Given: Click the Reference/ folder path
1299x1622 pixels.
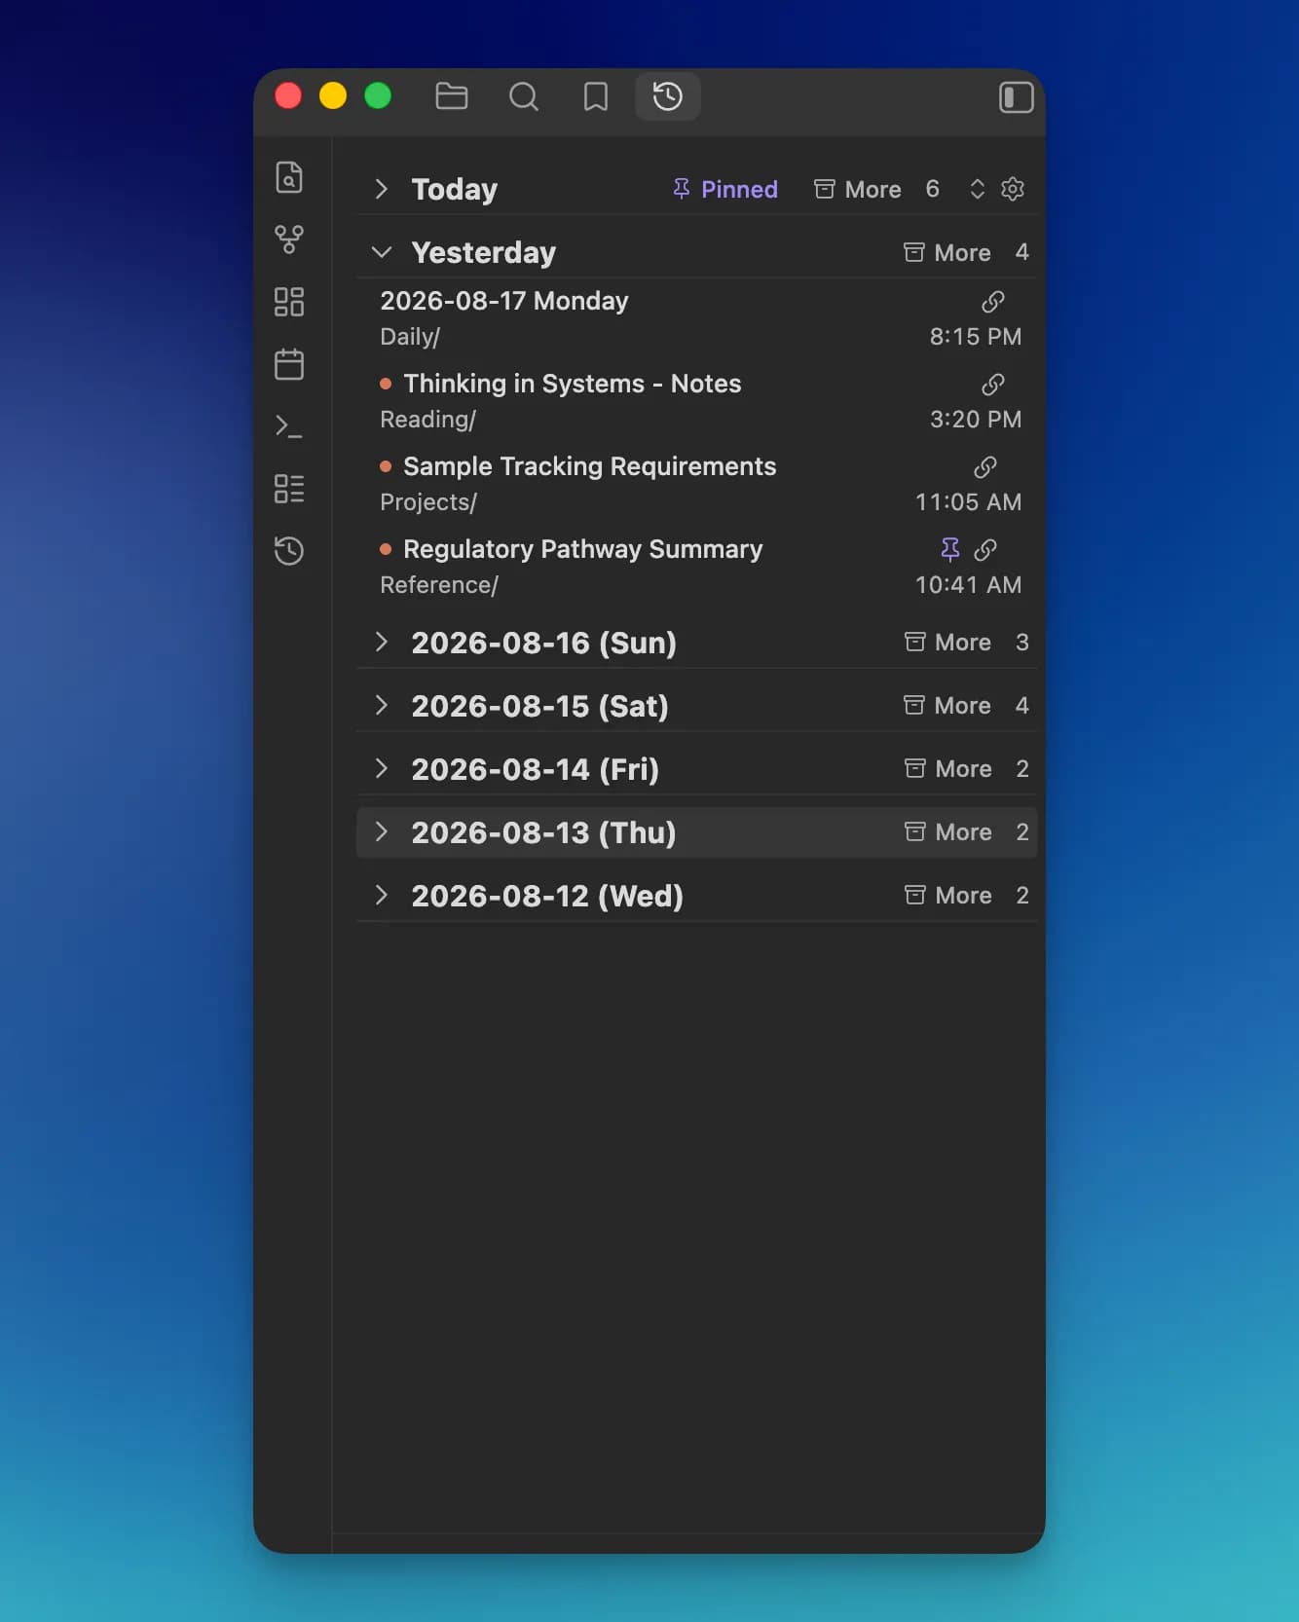Looking at the screenshot, I should click(439, 585).
